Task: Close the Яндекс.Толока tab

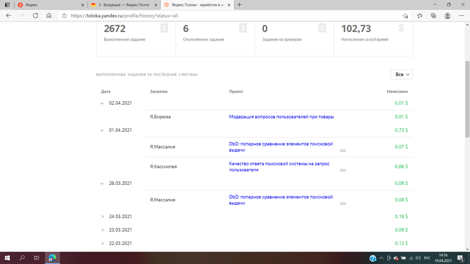Action: click(x=230, y=5)
